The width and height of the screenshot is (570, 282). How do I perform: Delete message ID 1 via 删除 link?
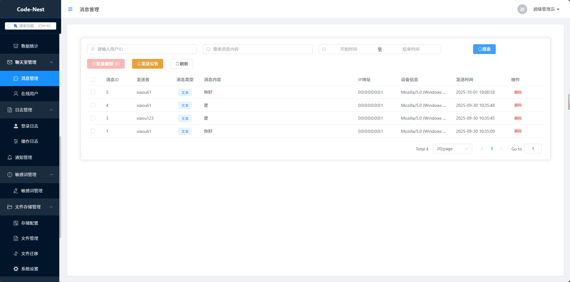518,131
